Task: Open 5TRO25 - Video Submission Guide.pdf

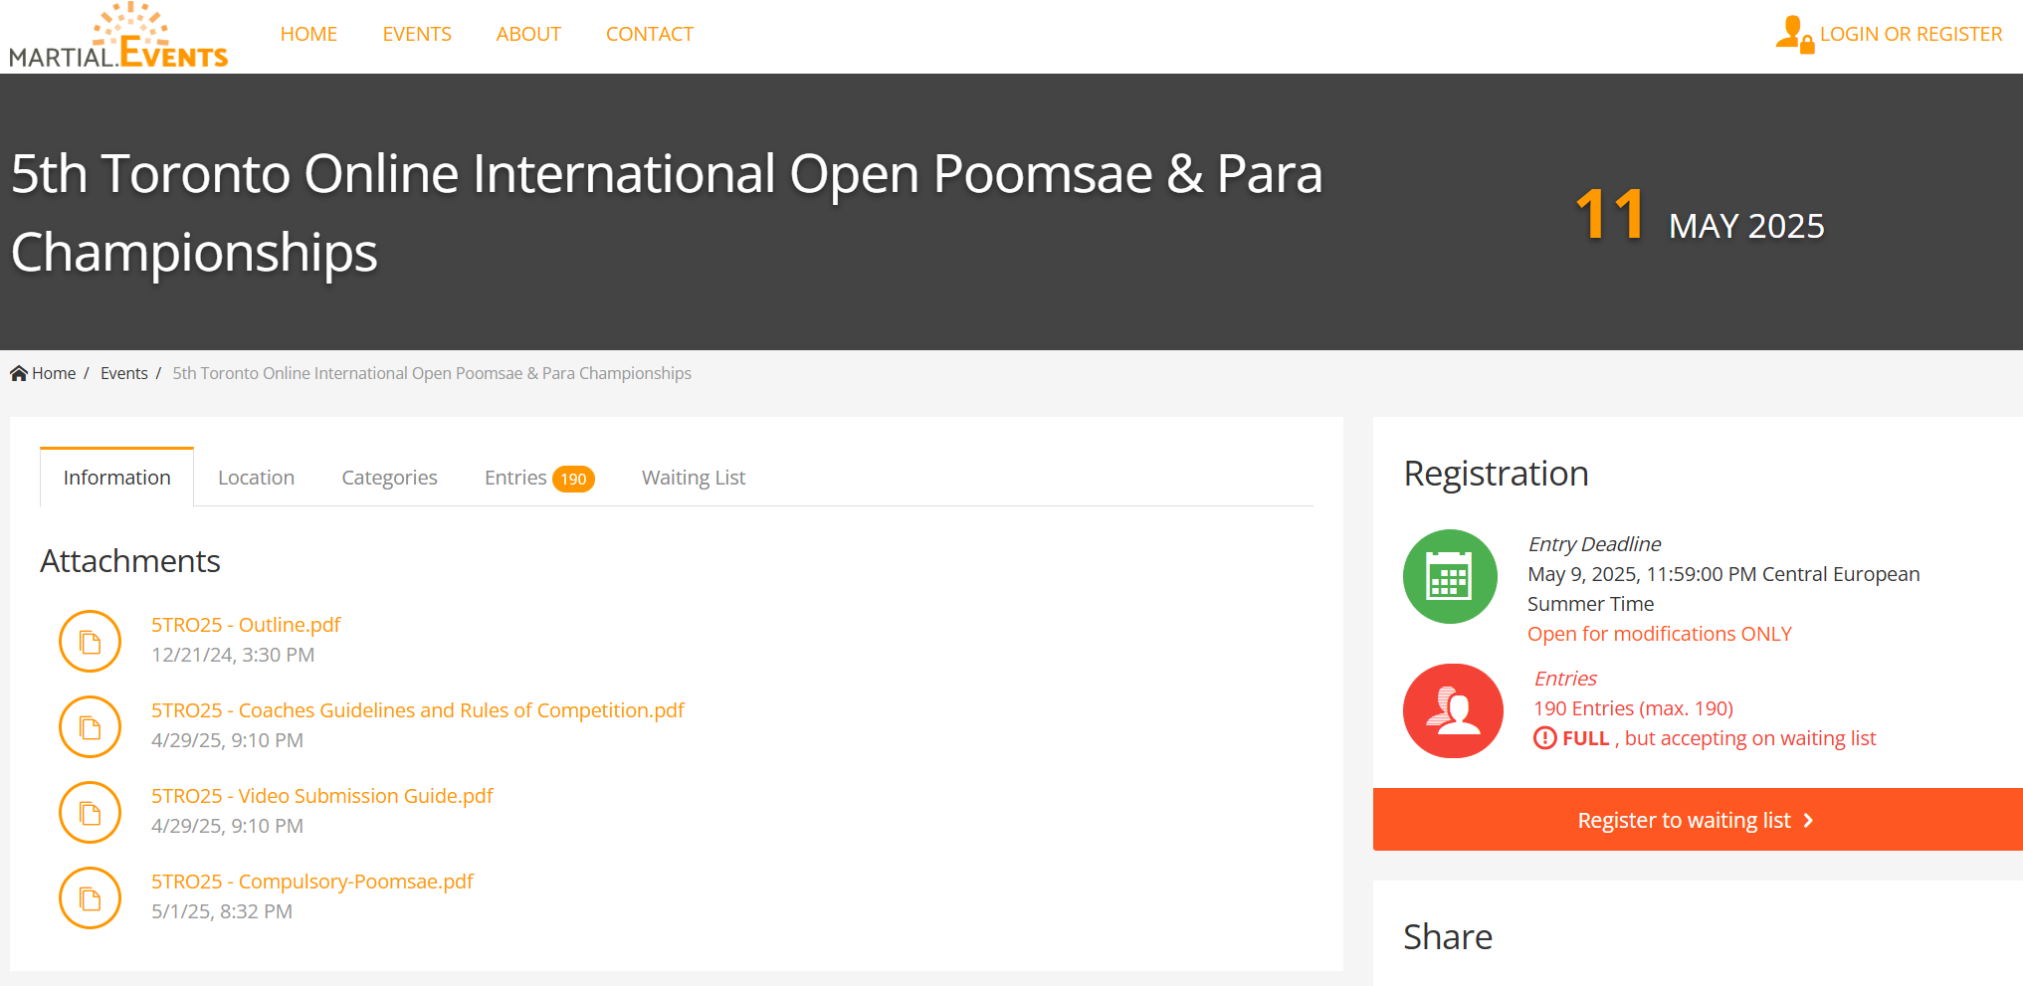Action: point(322,796)
